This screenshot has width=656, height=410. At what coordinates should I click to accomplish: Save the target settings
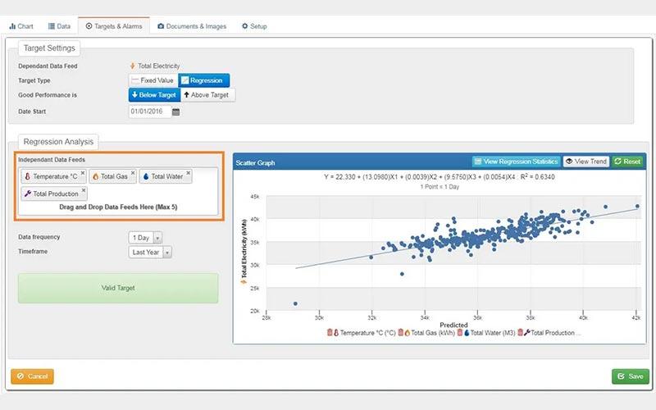click(x=631, y=376)
